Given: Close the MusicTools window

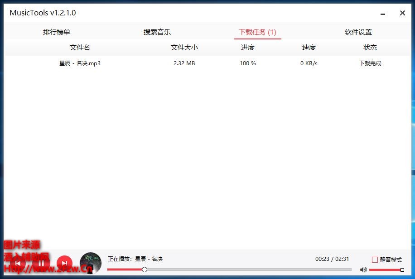Looking at the screenshot, I should (x=402, y=13).
